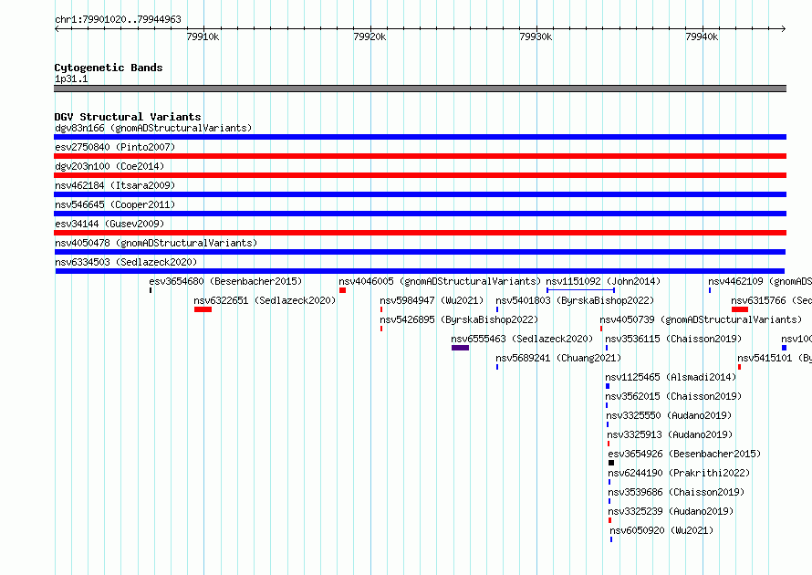This screenshot has height=575, width=812.
Task: Open nsv6050920 (Wu2021) label
Action: pyautogui.click(x=661, y=530)
